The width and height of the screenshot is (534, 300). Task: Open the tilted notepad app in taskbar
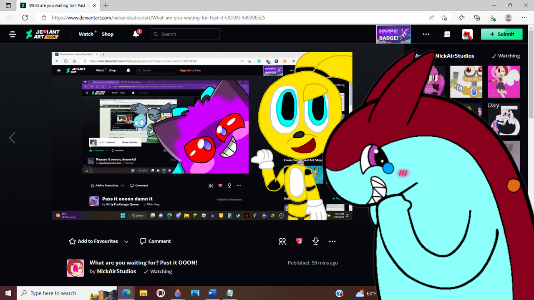point(229,293)
